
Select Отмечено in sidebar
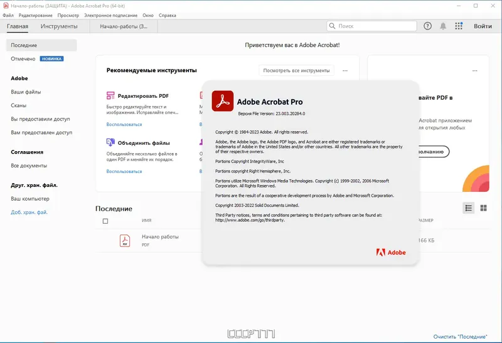23,59
